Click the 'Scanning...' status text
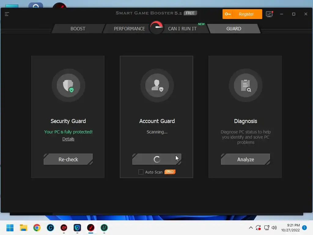 pyautogui.click(x=157, y=132)
